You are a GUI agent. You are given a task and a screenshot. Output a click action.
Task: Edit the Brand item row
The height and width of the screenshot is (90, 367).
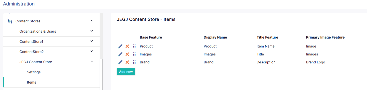pos(120,62)
